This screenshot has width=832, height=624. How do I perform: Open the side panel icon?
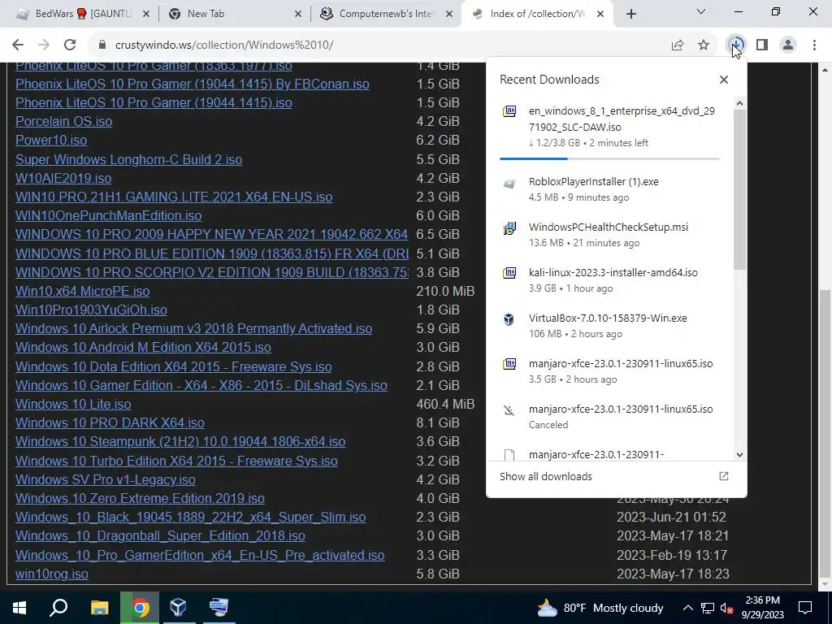[x=762, y=45]
